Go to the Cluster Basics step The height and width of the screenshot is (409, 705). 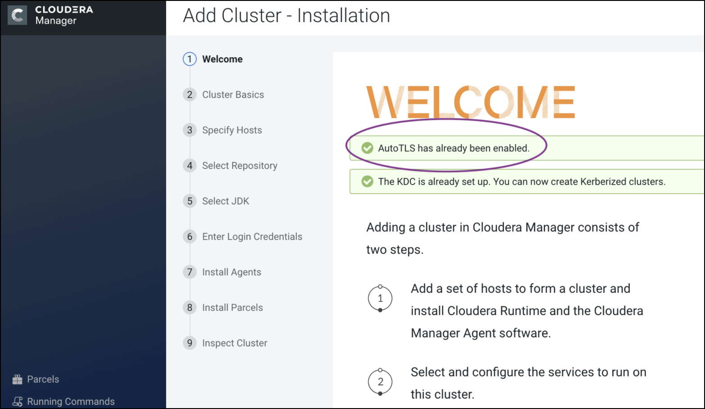[x=233, y=95]
